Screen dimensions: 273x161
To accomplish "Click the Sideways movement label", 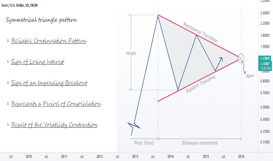I will (200, 143).
